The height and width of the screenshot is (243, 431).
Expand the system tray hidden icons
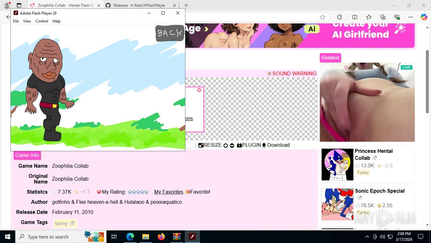point(367,237)
